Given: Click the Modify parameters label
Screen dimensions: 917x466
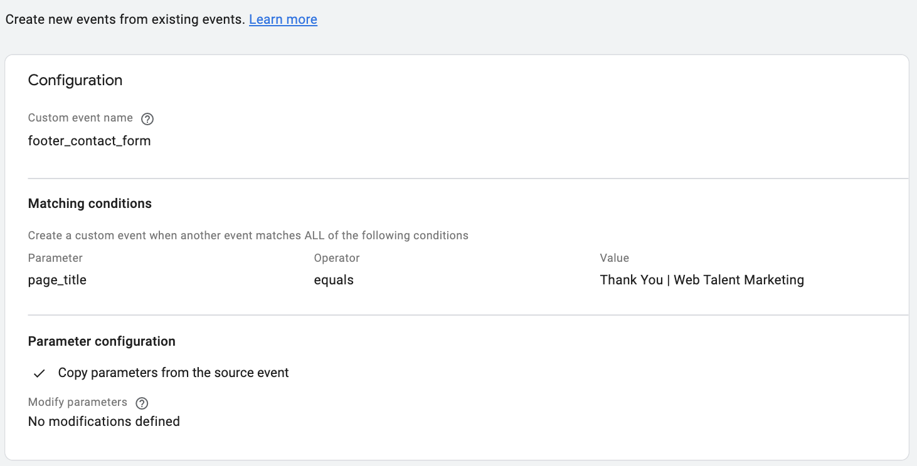Looking at the screenshot, I should click(x=78, y=402).
